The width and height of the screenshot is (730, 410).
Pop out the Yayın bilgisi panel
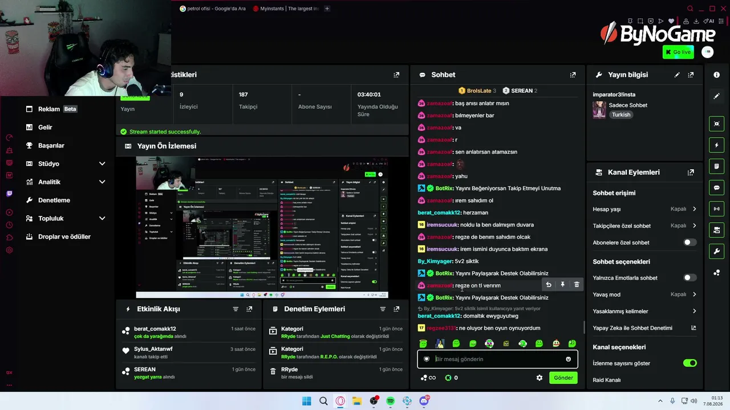(691, 75)
